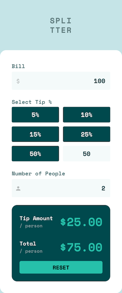
Task: Click the person icon in people field
Action: (x=18, y=188)
